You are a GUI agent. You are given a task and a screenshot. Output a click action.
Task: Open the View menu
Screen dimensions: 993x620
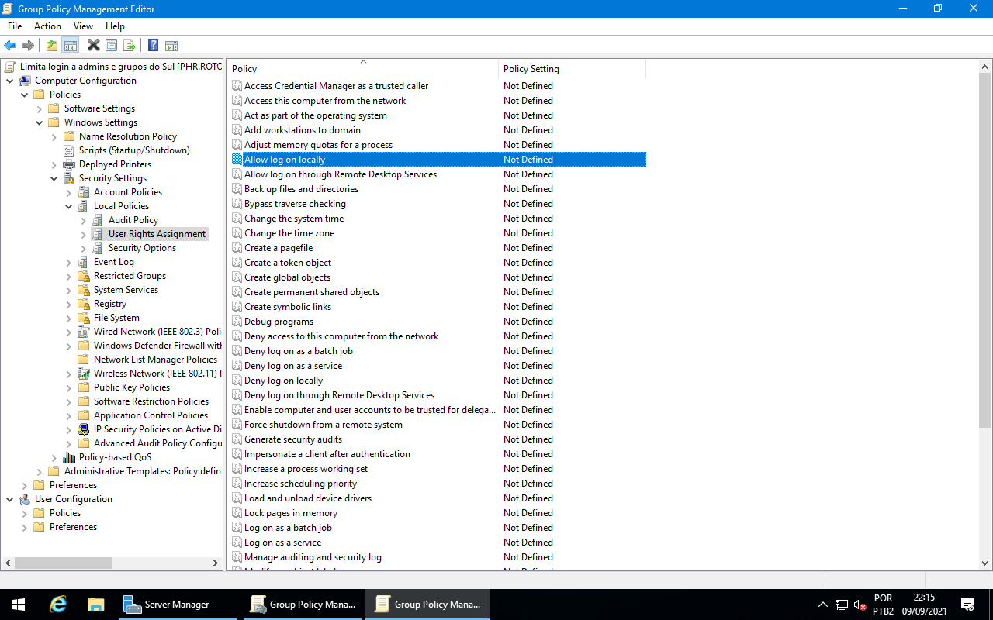click(x=83, y=26)
